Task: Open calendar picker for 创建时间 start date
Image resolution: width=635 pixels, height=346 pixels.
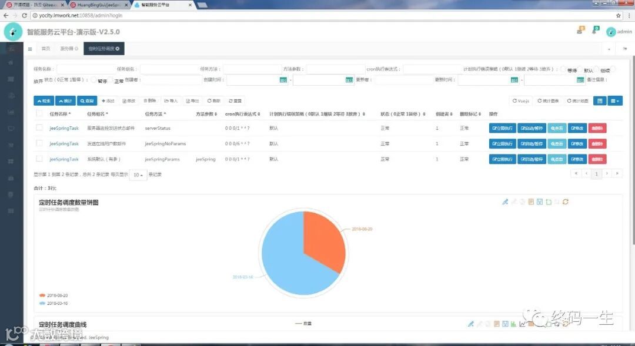Action: tap(283, 80)
